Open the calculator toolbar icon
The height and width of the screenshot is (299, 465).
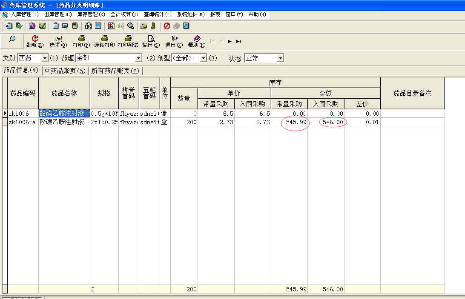[x=75, y=26]
